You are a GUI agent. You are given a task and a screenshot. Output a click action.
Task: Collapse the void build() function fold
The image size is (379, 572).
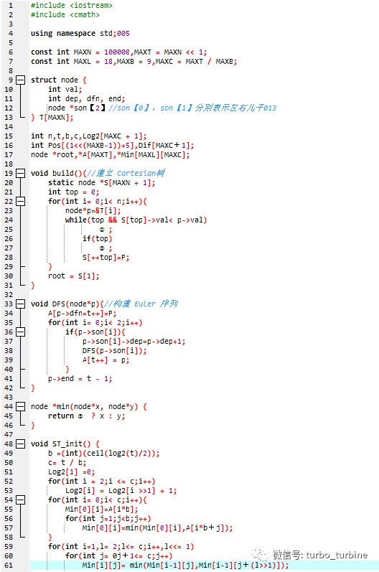pos(21,173)
